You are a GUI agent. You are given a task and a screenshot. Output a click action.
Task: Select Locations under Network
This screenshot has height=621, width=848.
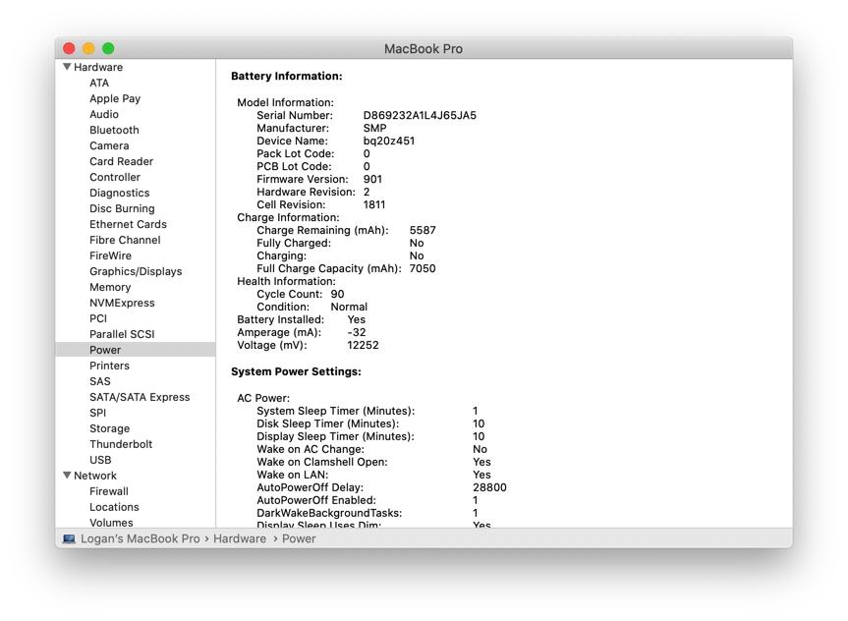pyautogui.click(x=114, y=506)
